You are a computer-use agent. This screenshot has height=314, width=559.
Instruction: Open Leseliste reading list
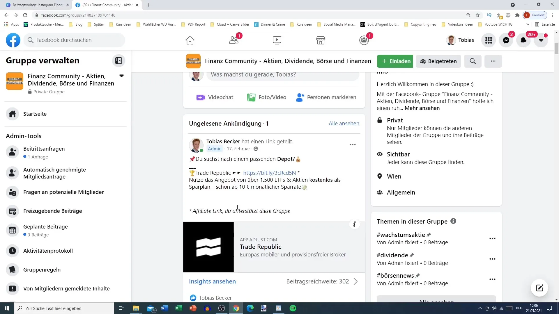[x=545, y=24]
